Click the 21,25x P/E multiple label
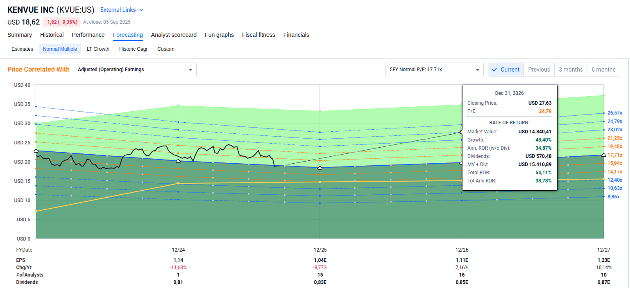 615,138
